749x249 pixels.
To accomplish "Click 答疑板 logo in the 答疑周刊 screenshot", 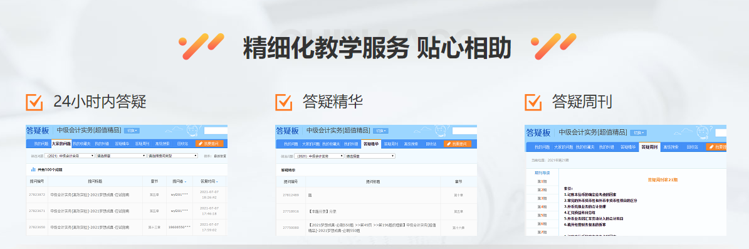I will [x=538, y=132].
